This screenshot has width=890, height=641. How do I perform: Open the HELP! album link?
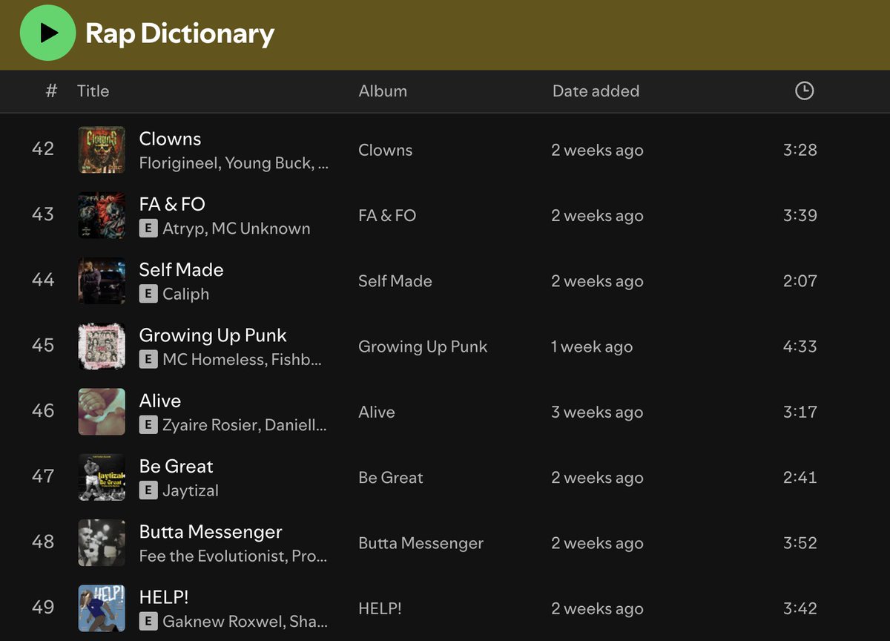coord(380,609)
